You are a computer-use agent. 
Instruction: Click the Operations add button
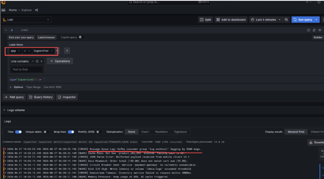[x=60, y=61]
